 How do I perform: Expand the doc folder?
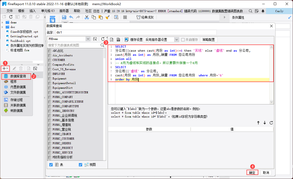click(2, 27)
